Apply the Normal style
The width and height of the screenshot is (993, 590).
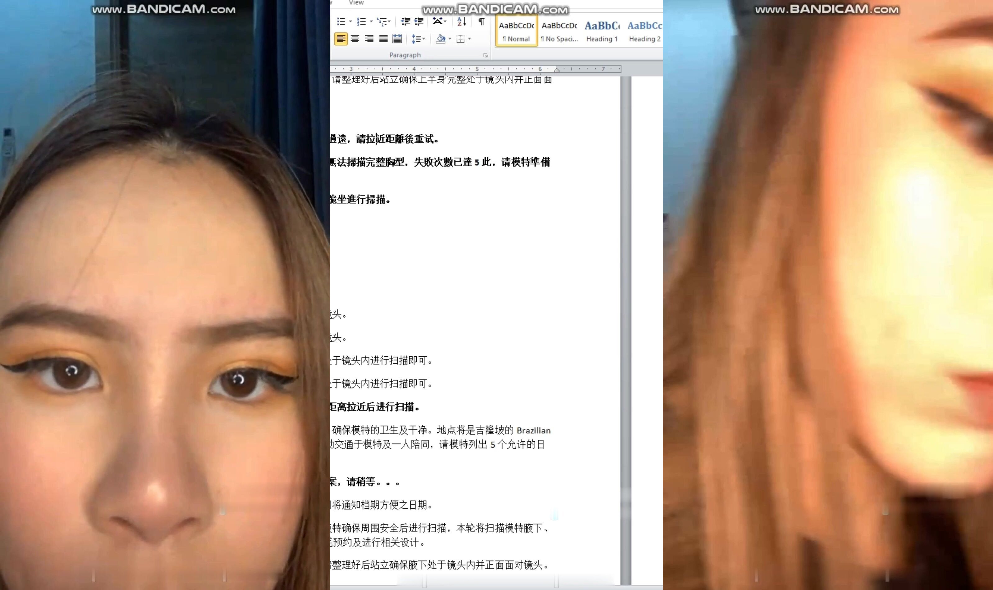(x=517, y=31)
